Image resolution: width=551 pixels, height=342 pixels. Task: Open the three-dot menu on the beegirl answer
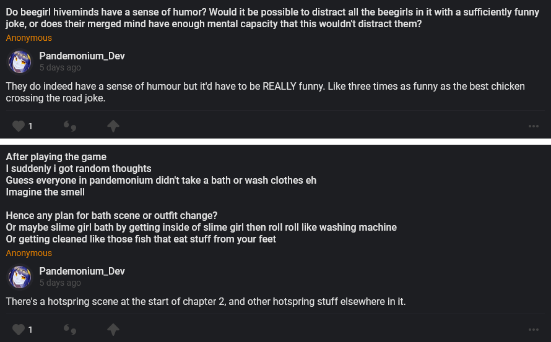[534, 127]
